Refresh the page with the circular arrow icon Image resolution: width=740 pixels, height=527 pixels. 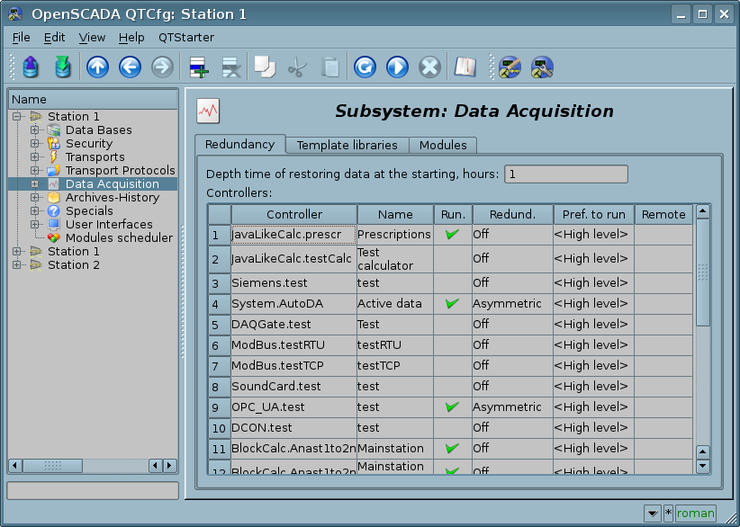364,67
